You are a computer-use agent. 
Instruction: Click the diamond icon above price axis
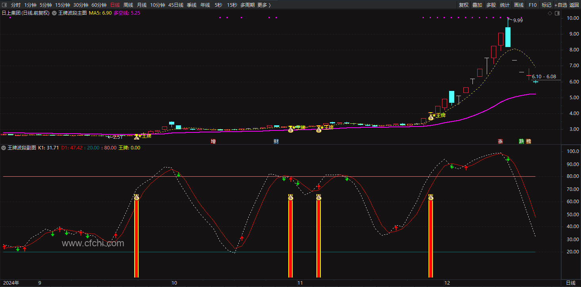[x=550, y=13]
